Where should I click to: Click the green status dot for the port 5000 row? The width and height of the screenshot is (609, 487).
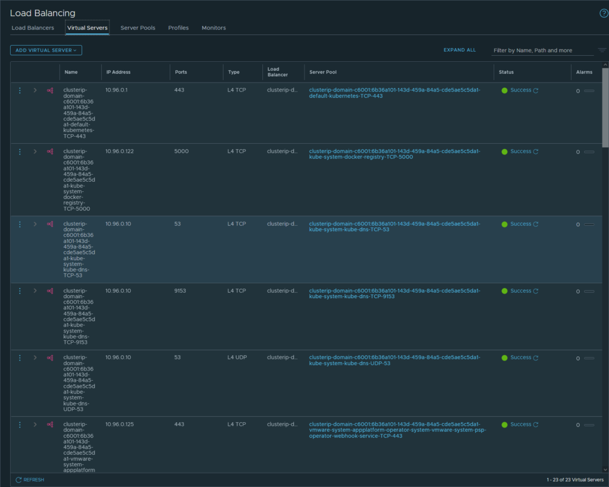click(x=504, y=151)
